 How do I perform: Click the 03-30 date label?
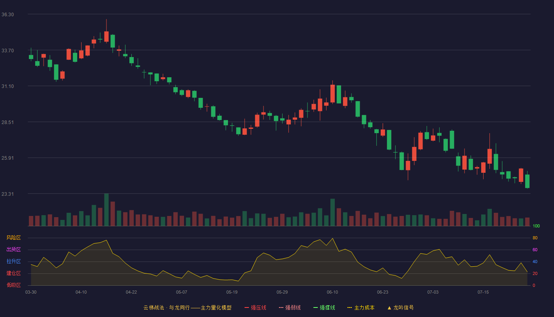click(x=31, y=292)
